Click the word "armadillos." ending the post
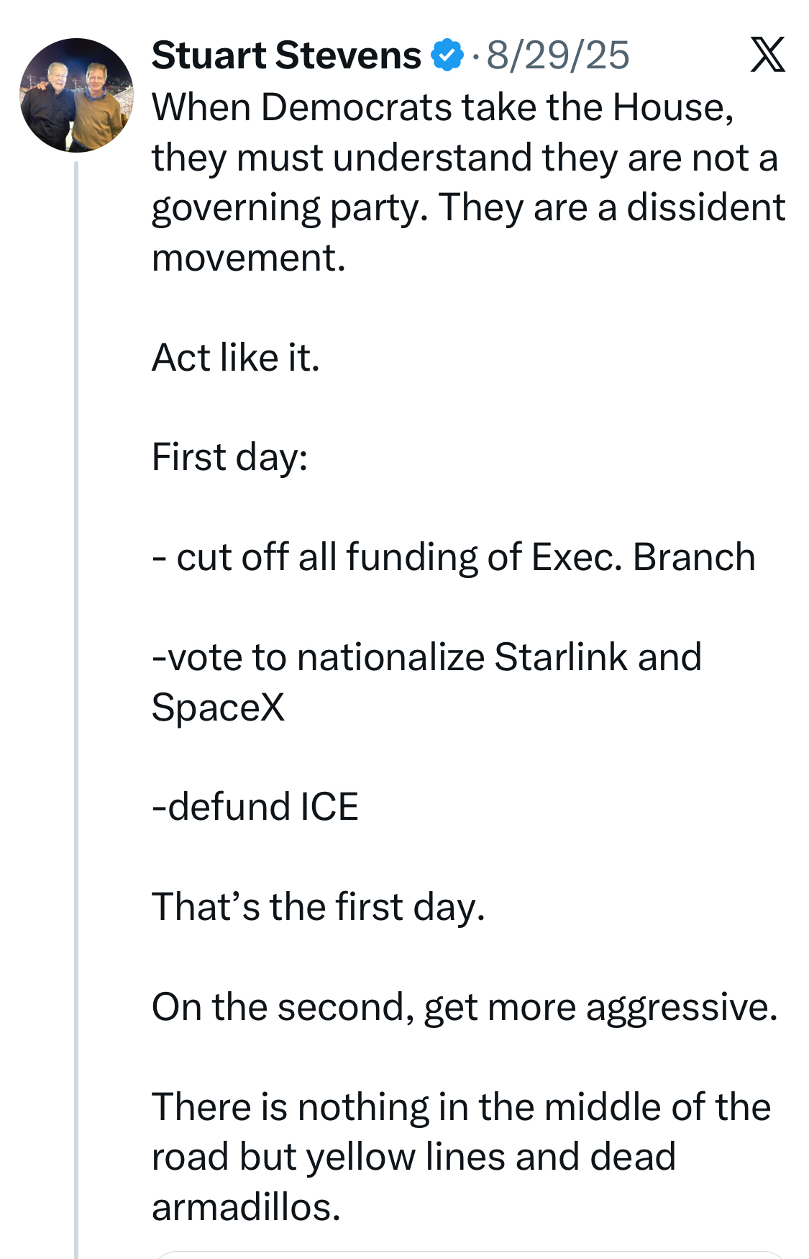The image size is (809, 1259). click(x=246, y=1207)
